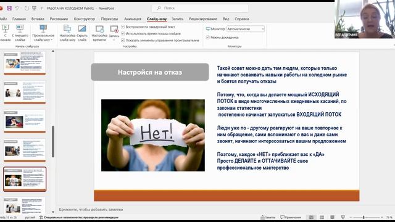Select the thumbnail above the selected slide
Image resolution: width=395 pixels, height=222 pixels.
tap(25, 150)
